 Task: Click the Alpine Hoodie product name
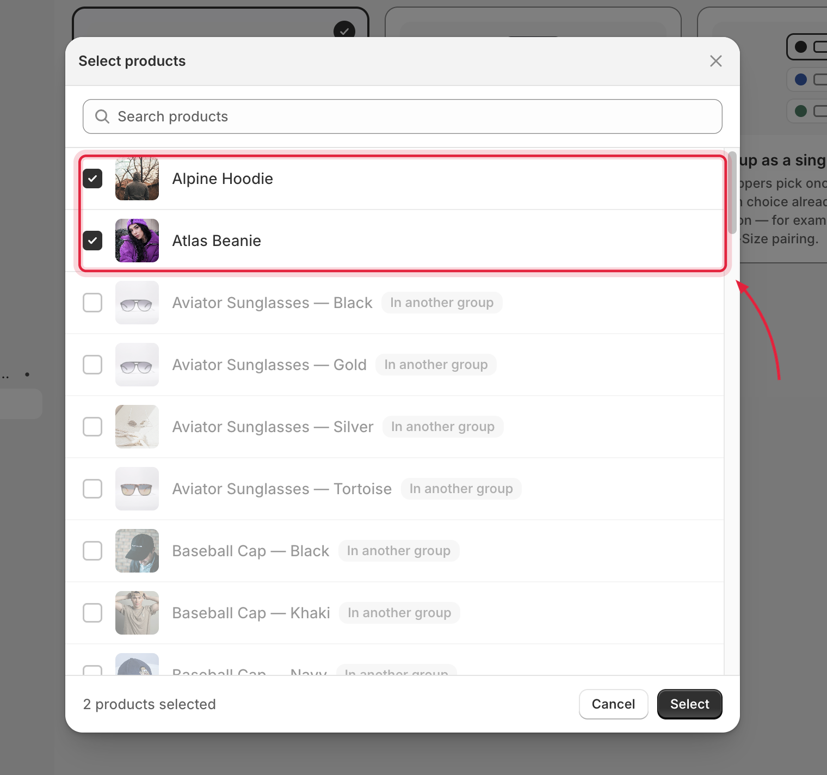click(x=223, y=179)
